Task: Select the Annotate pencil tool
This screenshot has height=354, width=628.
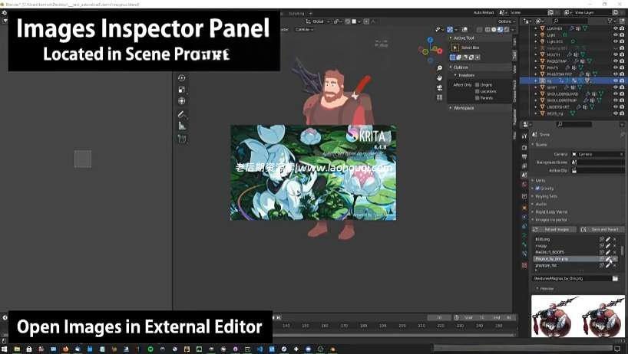Action: [x=181, y=114]
